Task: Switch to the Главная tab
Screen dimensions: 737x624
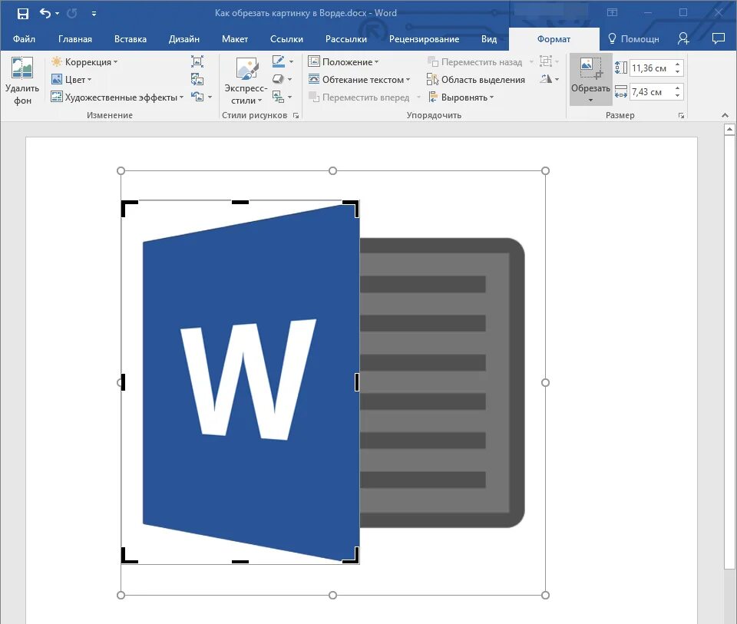Action: (75, 39)
